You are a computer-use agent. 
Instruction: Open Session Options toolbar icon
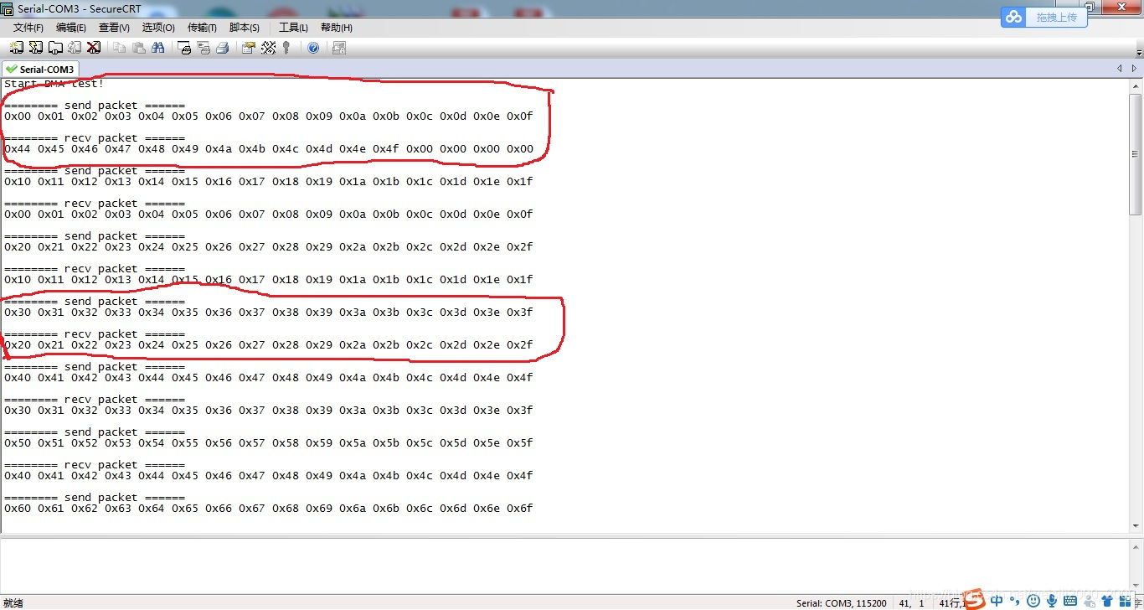click(x=249, y=48)
